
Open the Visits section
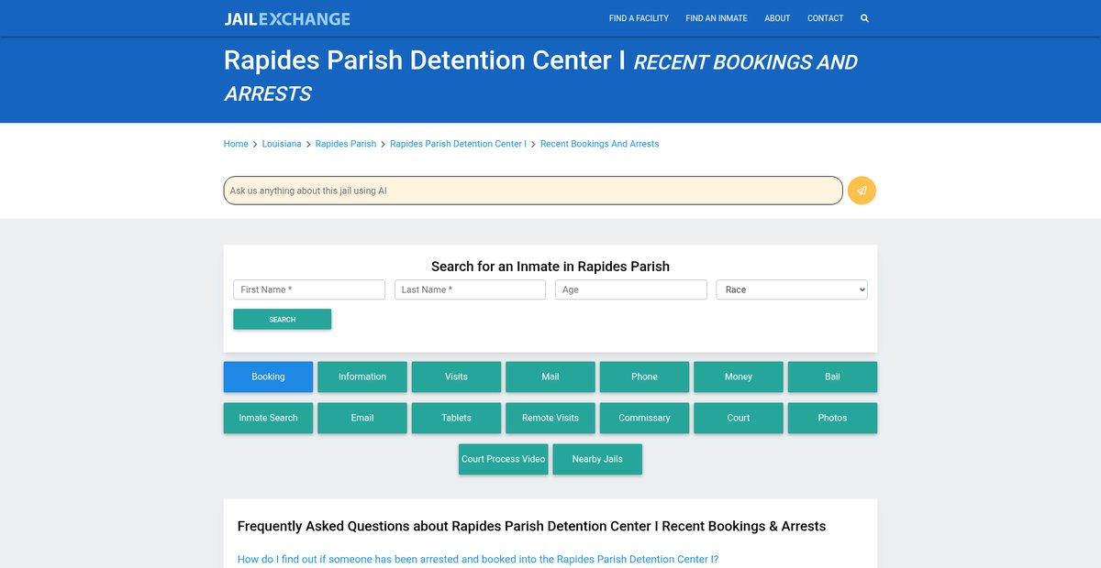[456, 377]
